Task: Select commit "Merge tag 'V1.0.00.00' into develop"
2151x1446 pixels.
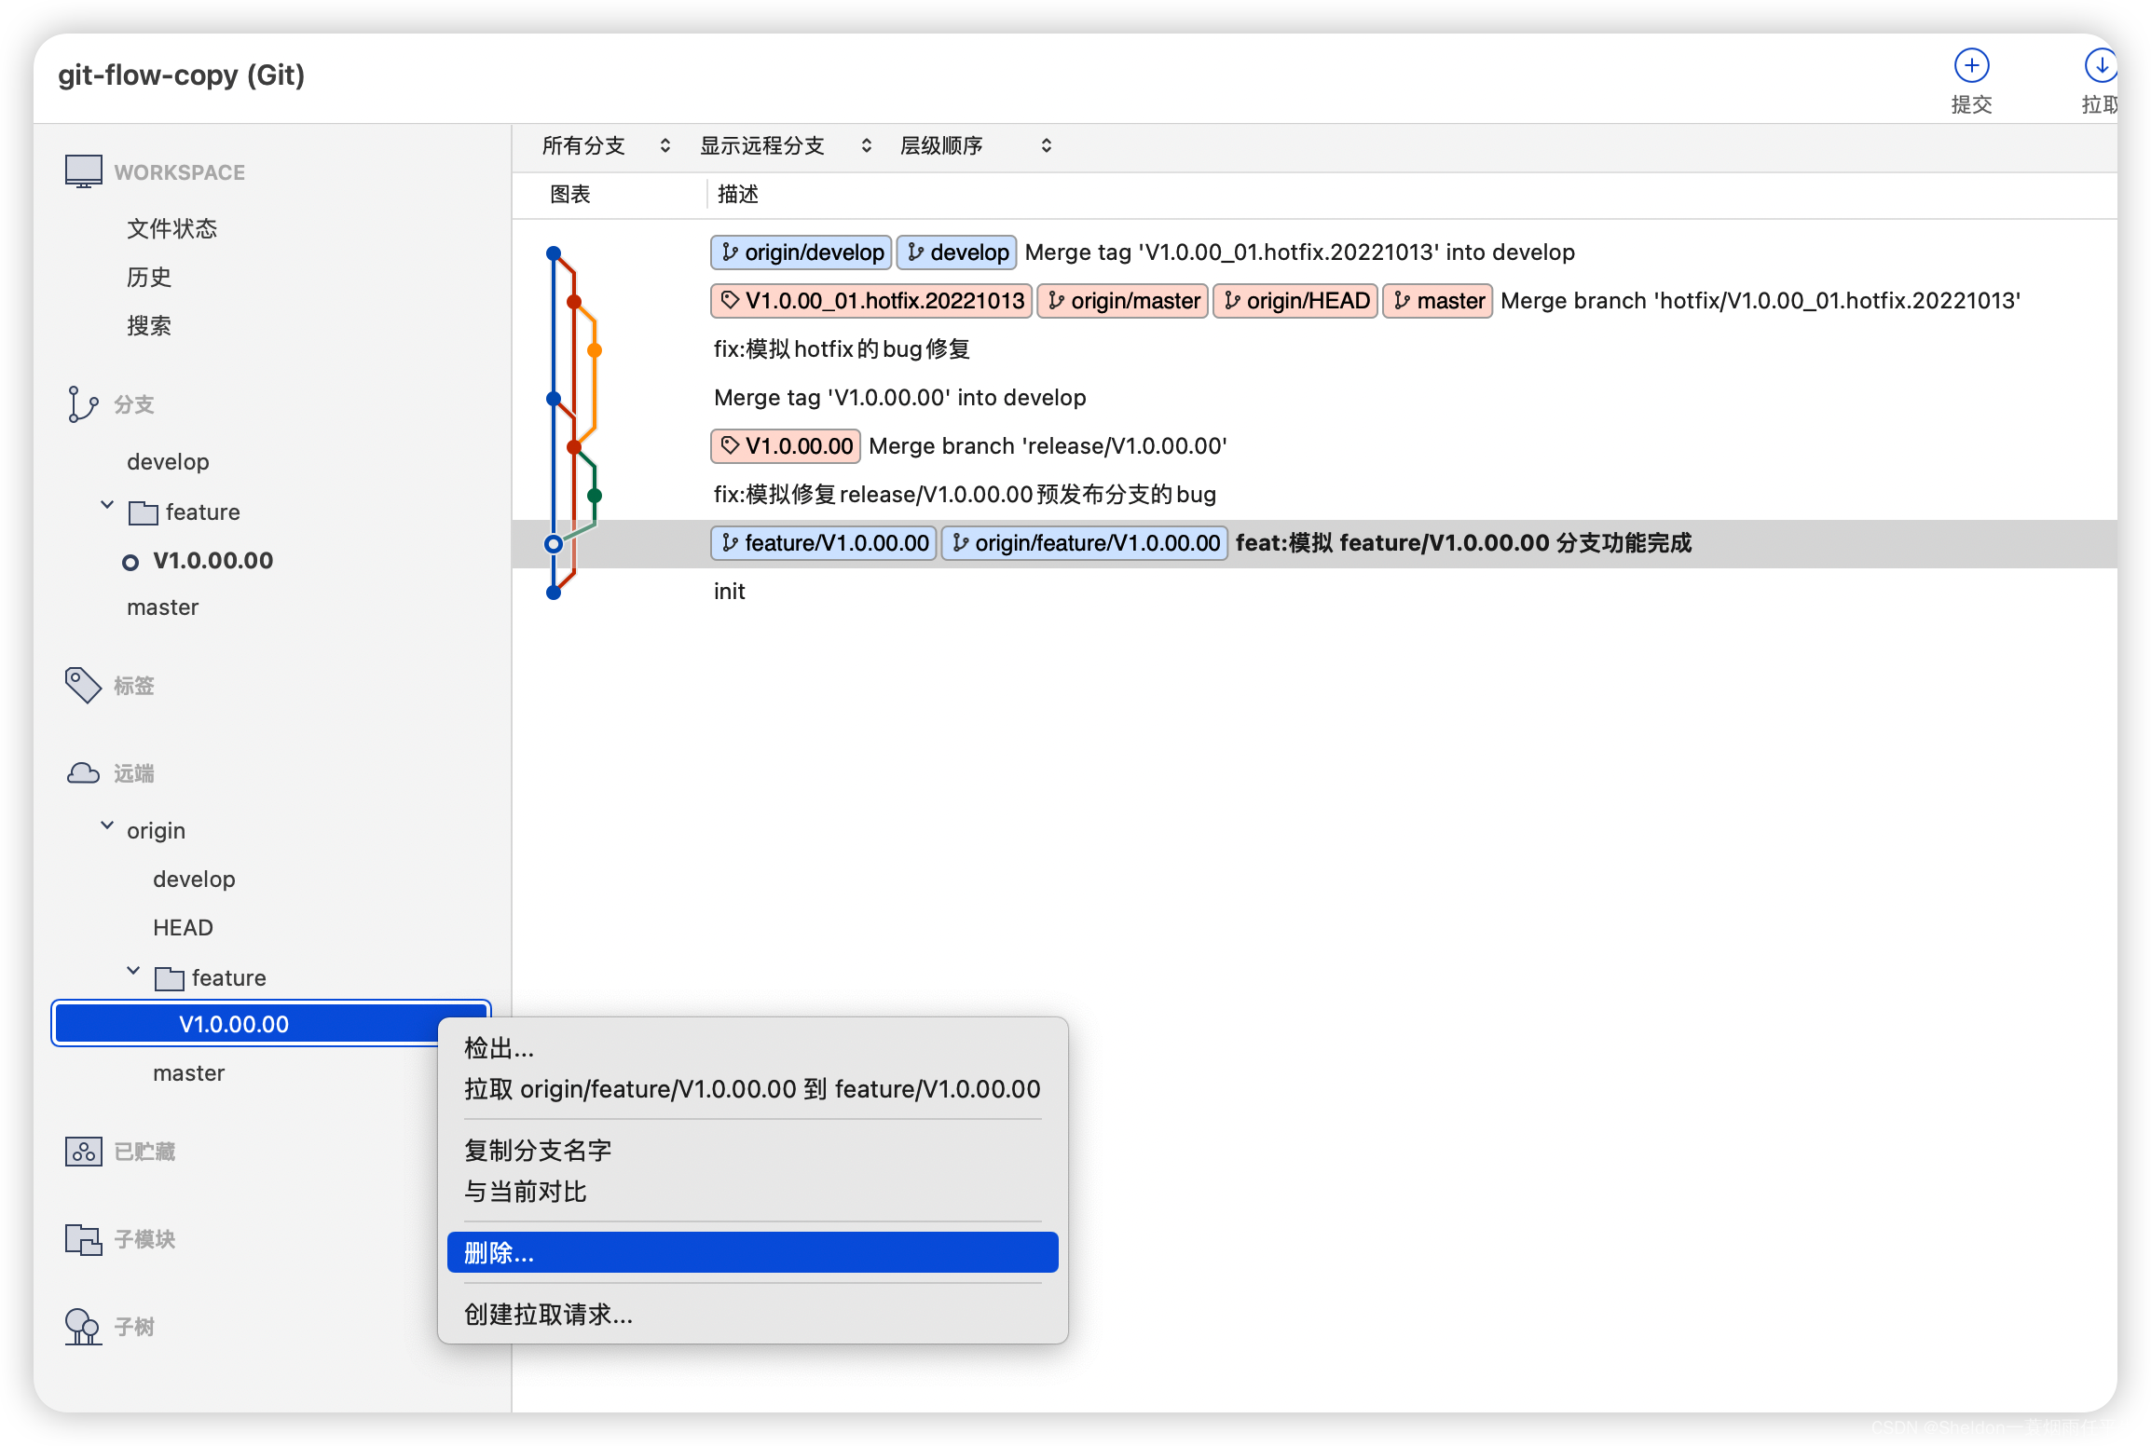Action: (x=900, y=398)
